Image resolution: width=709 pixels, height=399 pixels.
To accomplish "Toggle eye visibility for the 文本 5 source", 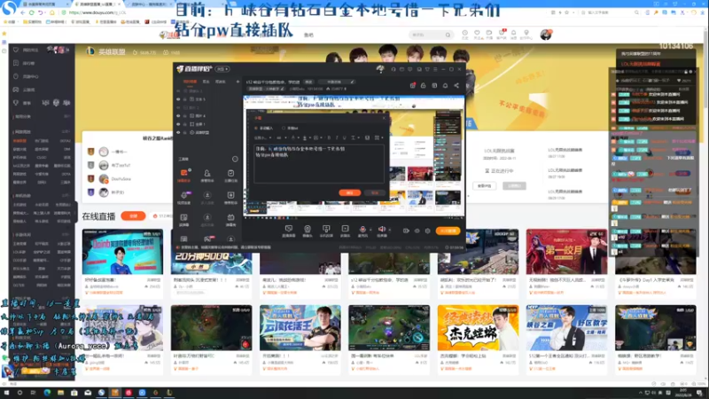I will (x=178, y=99).
